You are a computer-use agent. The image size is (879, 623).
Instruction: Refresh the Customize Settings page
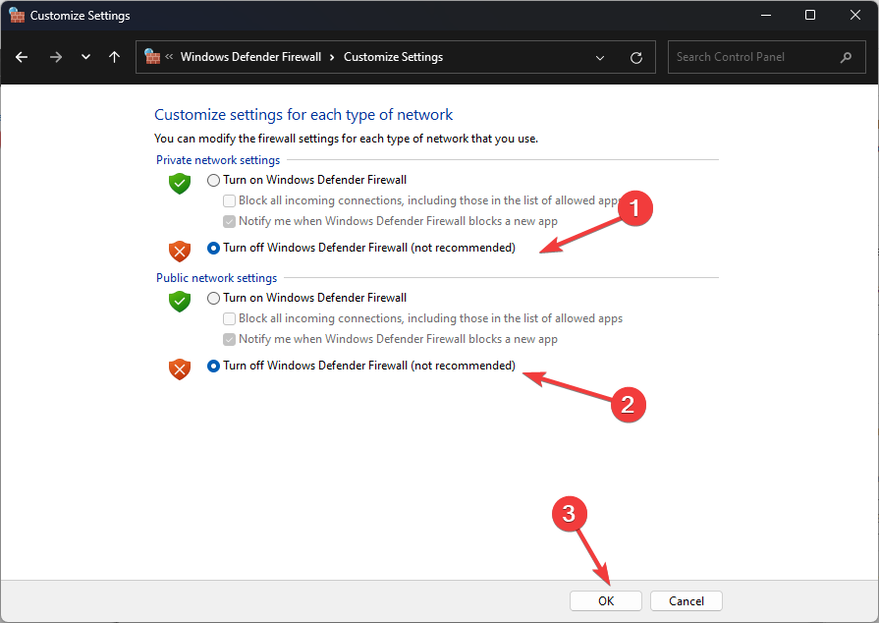point(635,57)
